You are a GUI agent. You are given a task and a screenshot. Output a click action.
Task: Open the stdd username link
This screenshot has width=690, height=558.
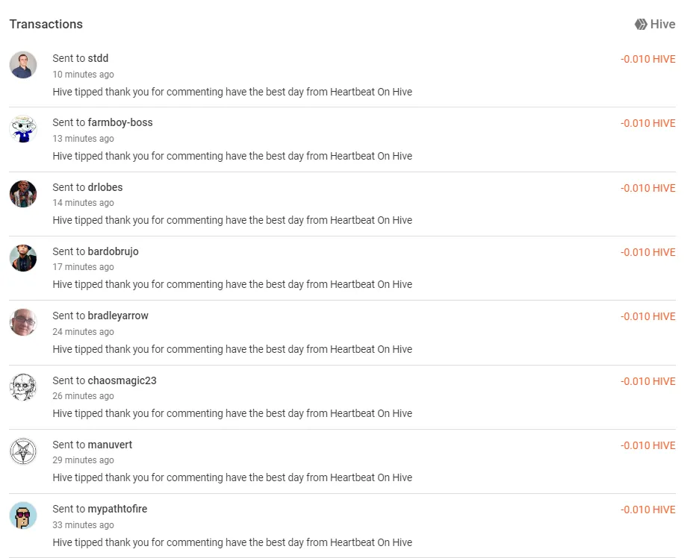coord(98,58)
